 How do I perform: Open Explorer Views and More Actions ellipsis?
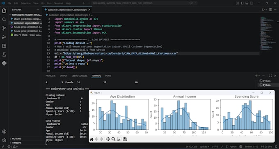point(38,9)
